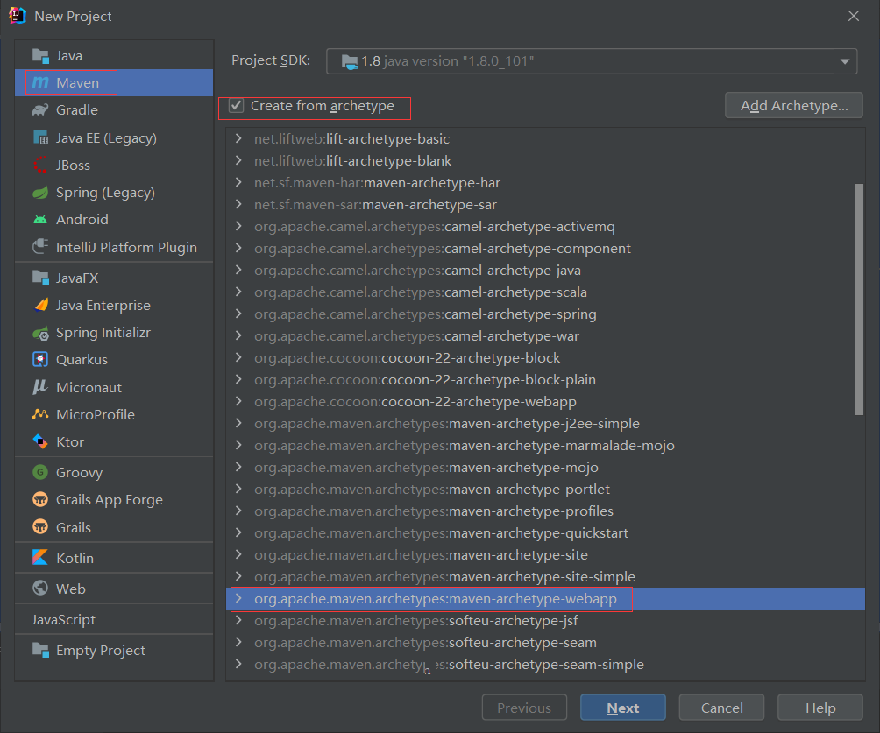Click the JavaFX folder icon

click(40, 278)
